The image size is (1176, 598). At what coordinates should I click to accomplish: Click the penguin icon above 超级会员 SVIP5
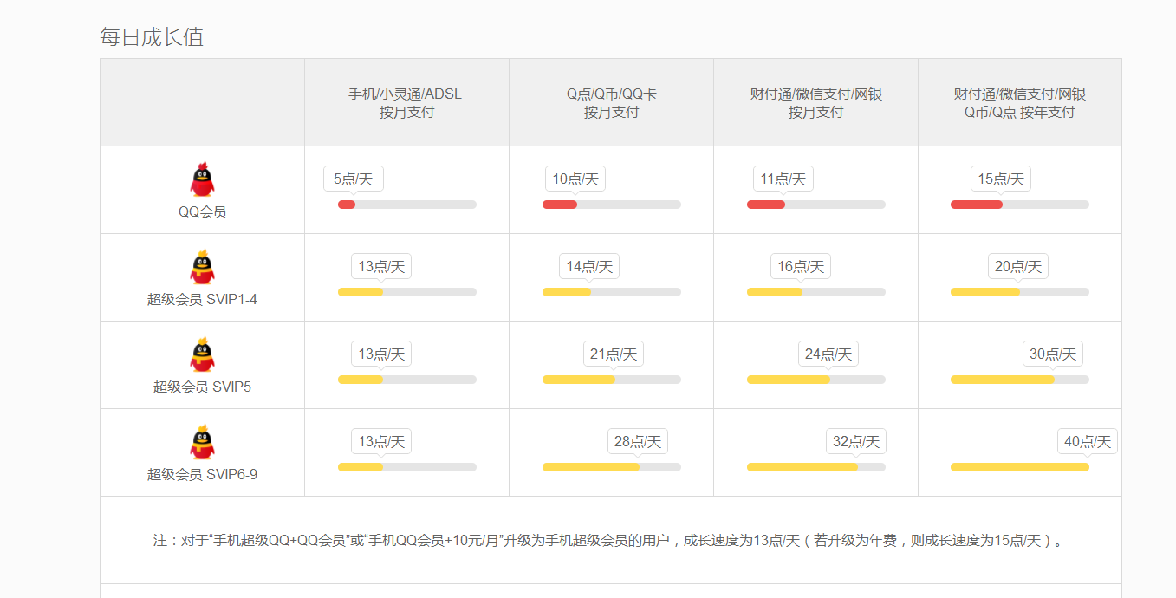click(x=202, y=354)
